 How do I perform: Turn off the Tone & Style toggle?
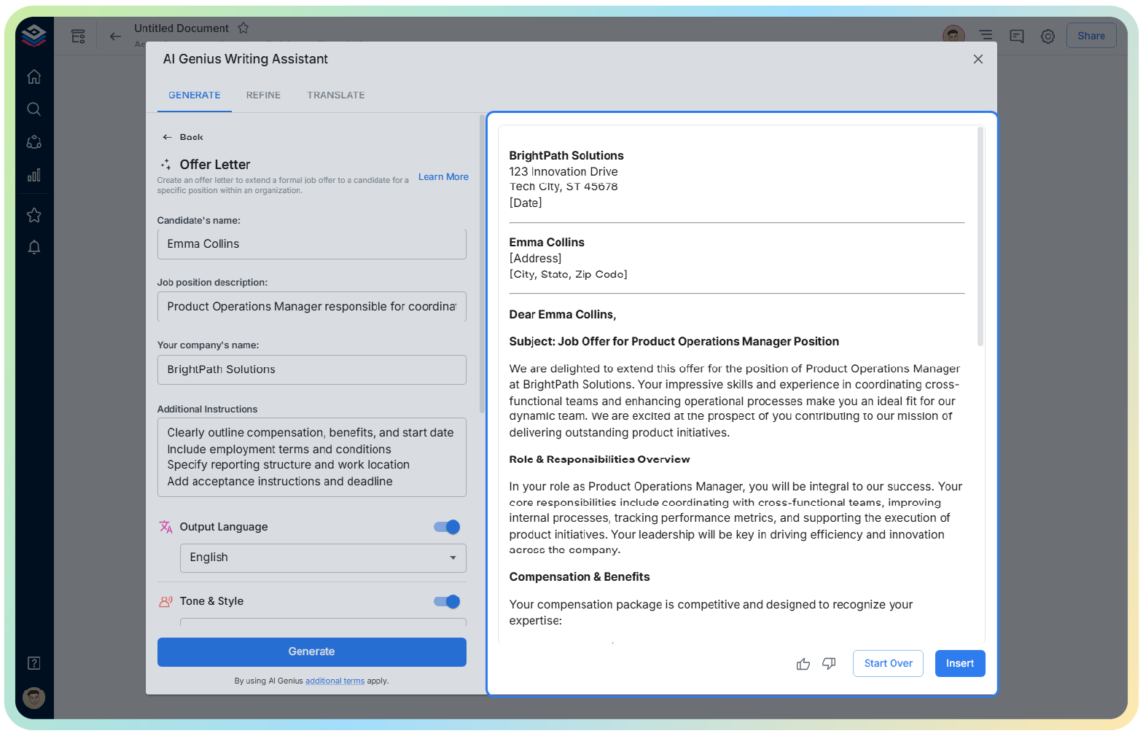click(x=447, y=601)
